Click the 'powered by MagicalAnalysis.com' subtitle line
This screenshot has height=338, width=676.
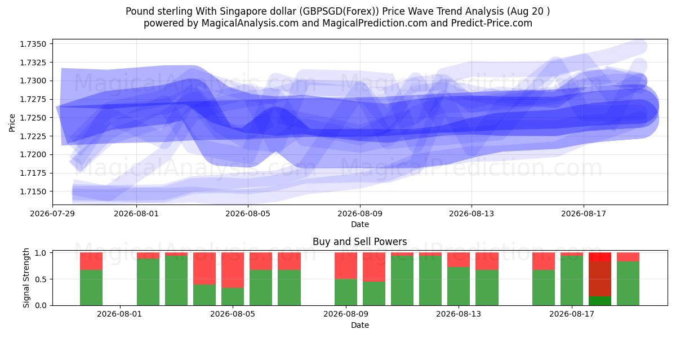(337, 23)
